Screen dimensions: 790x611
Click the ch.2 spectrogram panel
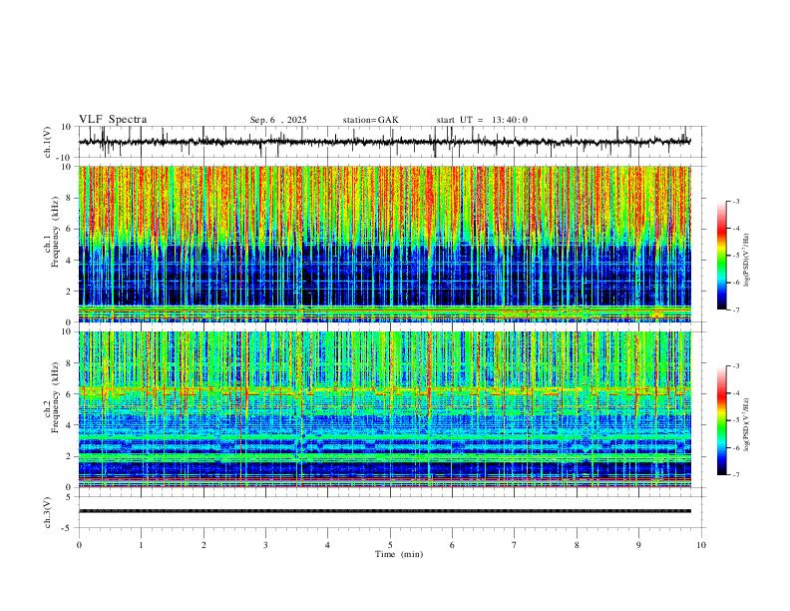tap(385, 409)
